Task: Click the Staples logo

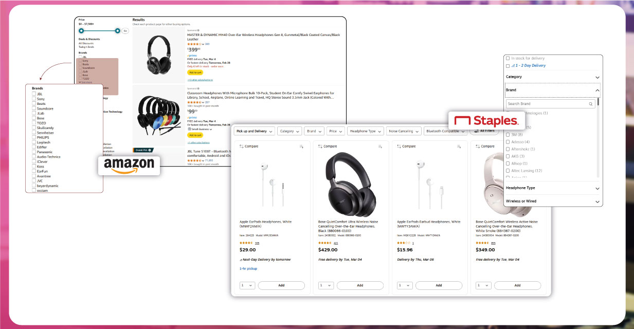Action: pyautogui.click(x=486, y=121)
